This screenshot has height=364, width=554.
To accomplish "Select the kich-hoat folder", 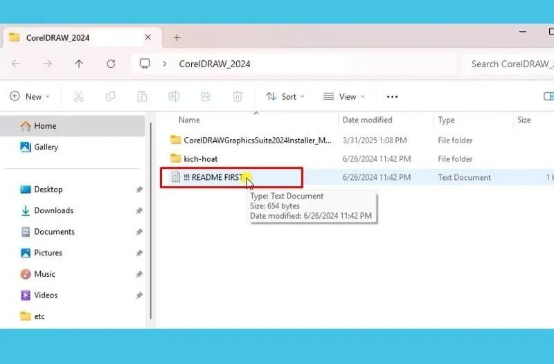I will (x=200, y=159).
